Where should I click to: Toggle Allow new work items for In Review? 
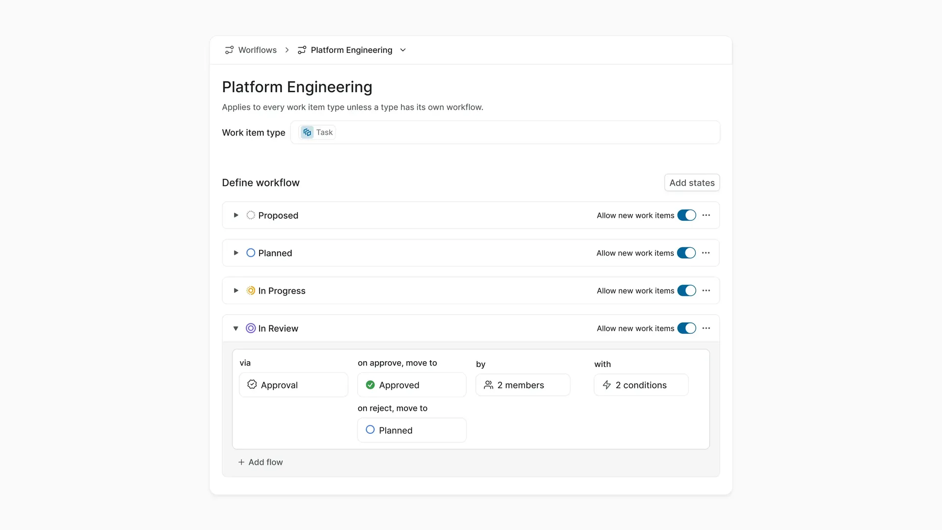[686, 328]
